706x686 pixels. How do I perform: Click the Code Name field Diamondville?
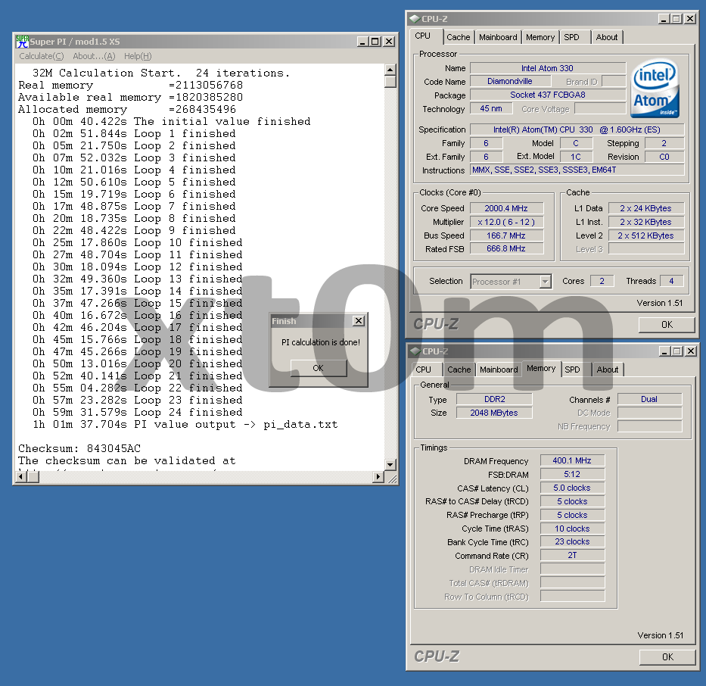[510, 82]
